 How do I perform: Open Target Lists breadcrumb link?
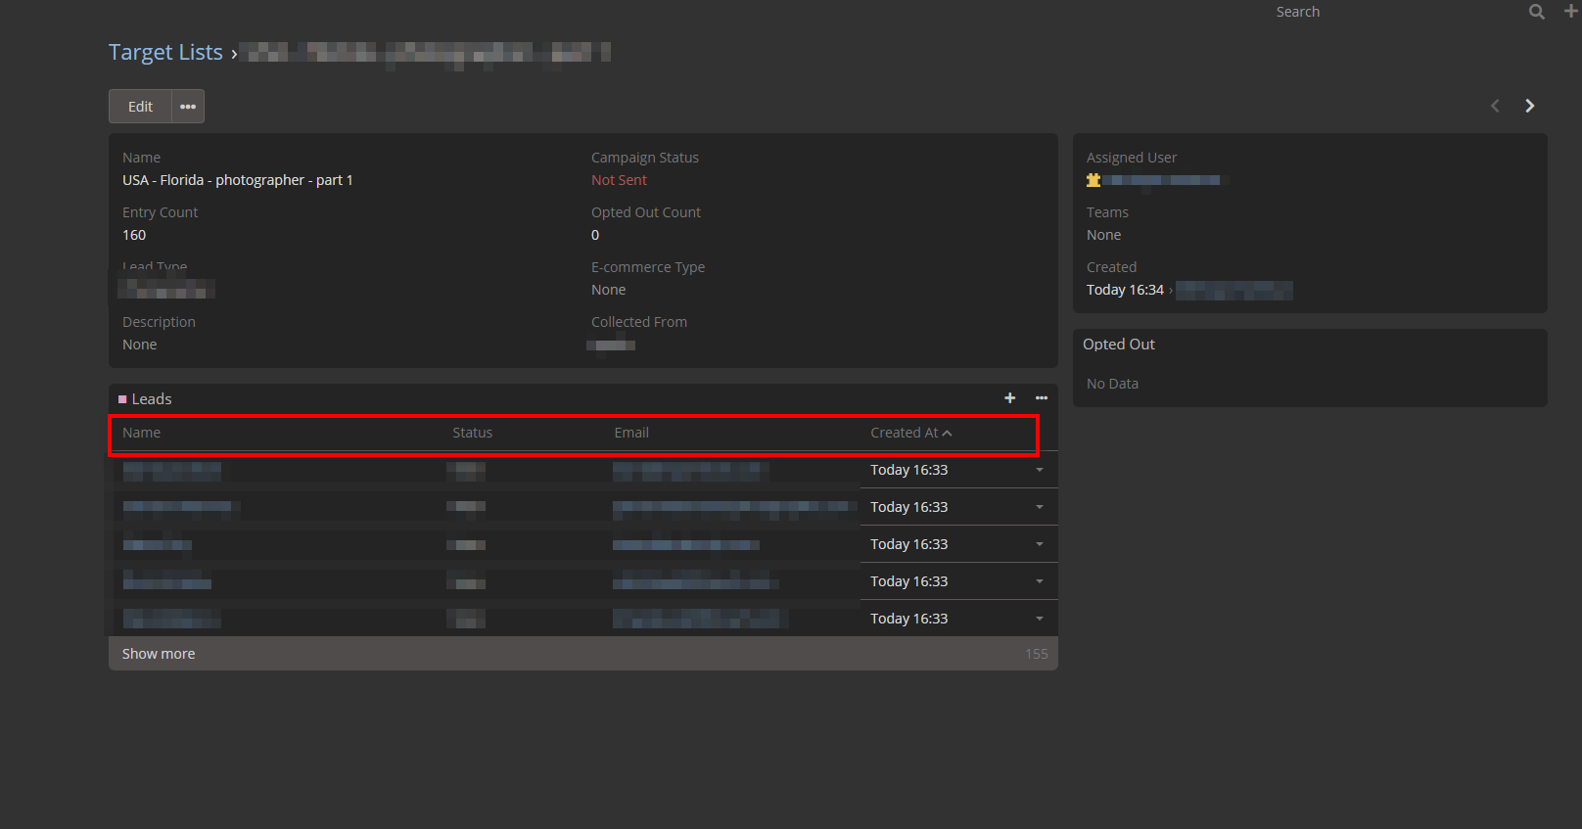coord(165,53)
